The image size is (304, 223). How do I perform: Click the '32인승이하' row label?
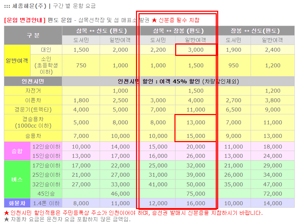46,184
